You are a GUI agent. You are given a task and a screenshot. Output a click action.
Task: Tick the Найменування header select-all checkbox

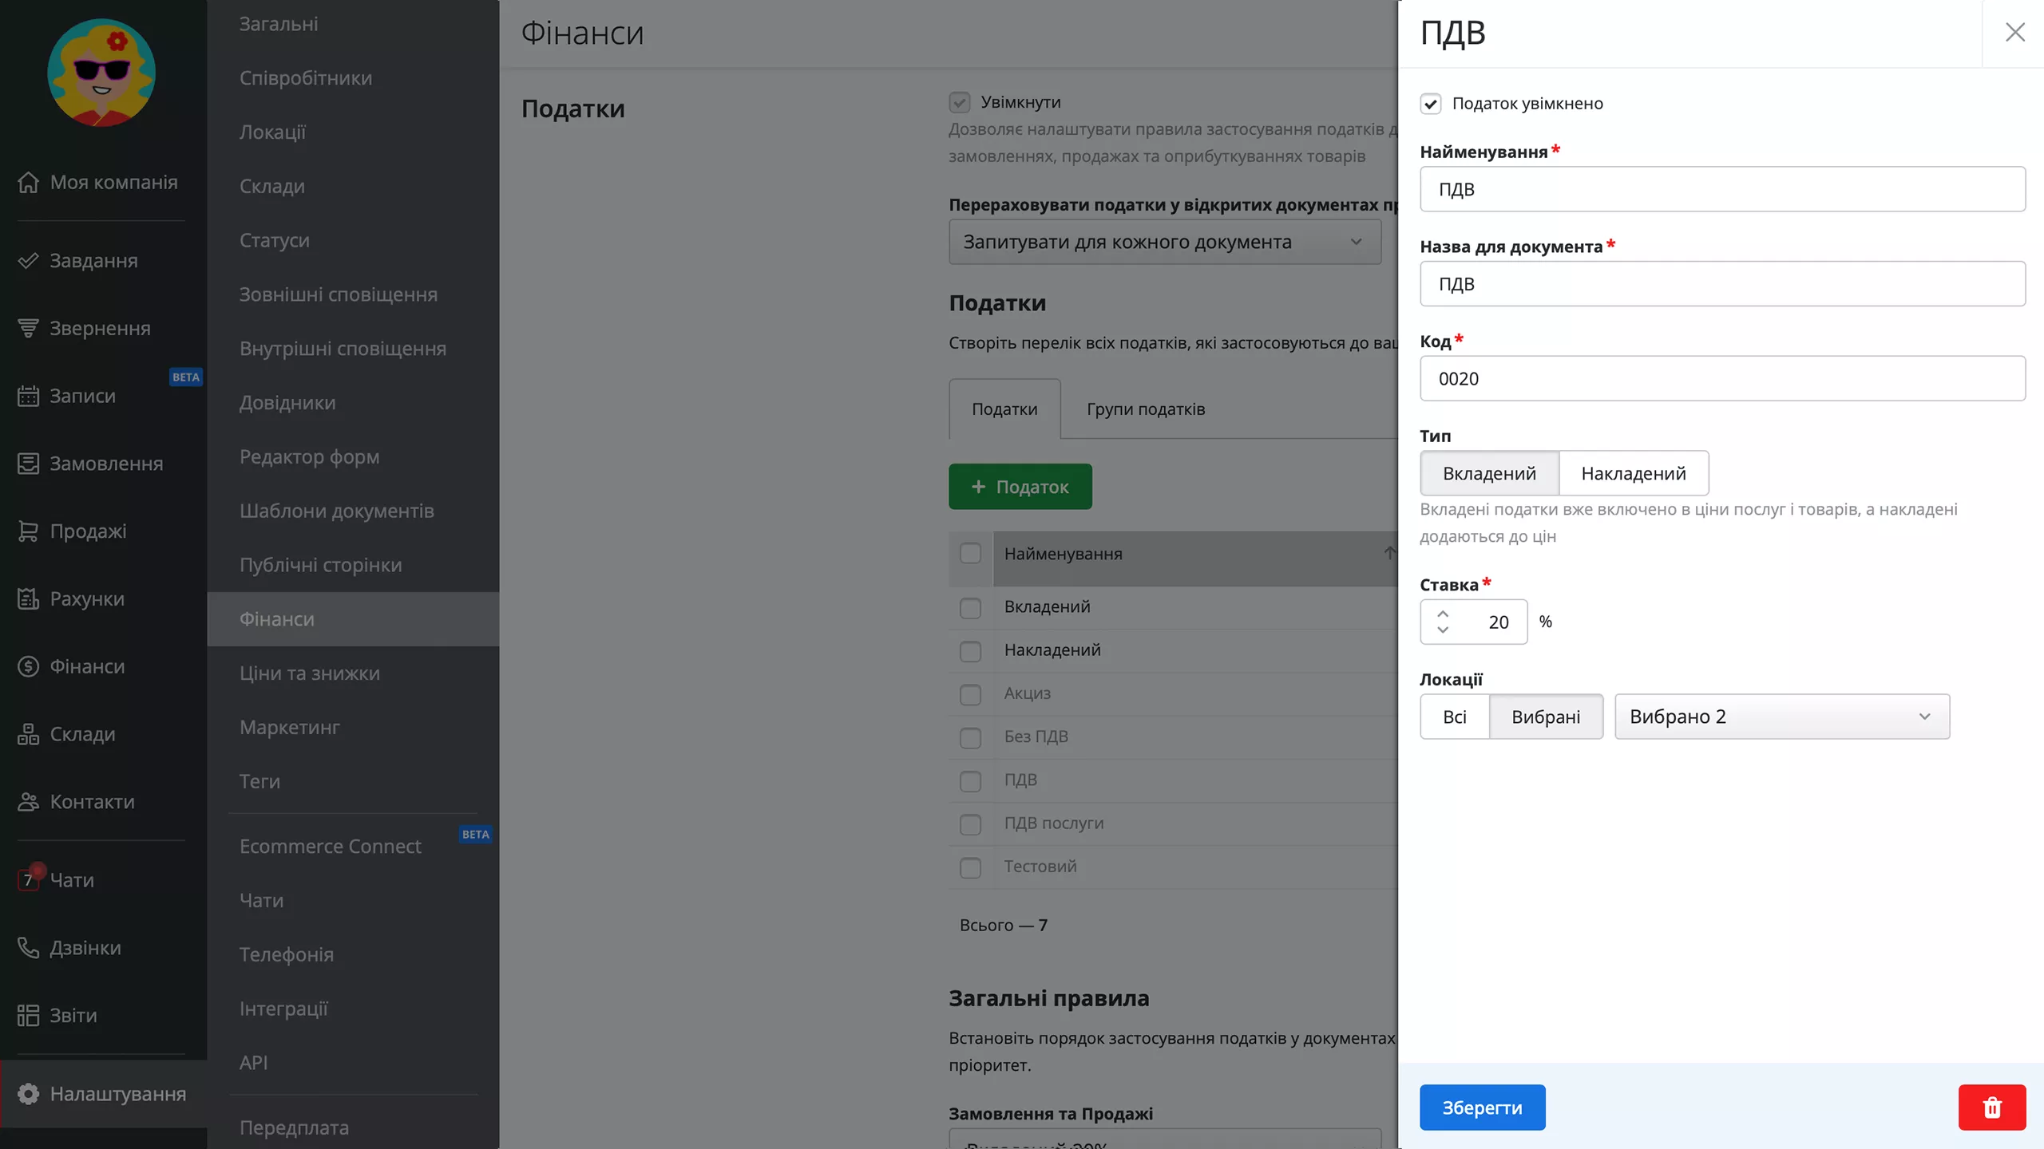point(970,554)
